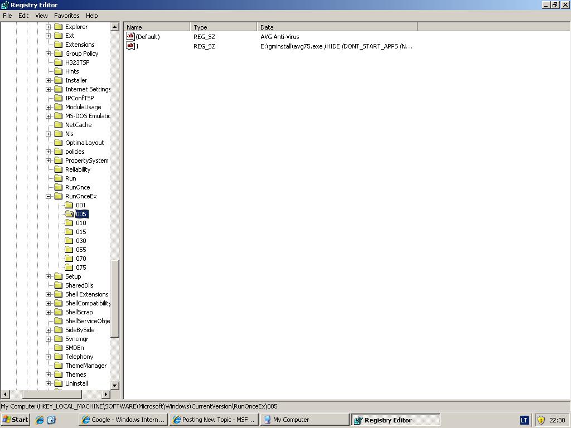The width and height of the screenshot is (571, 428).
Task: Click the Registry Editor title bar icon
Action: tap(4, 5)
